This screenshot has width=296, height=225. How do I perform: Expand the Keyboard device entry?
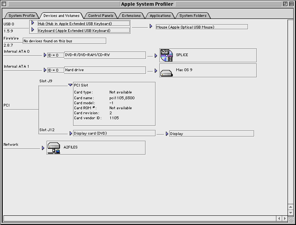[33, 30]
